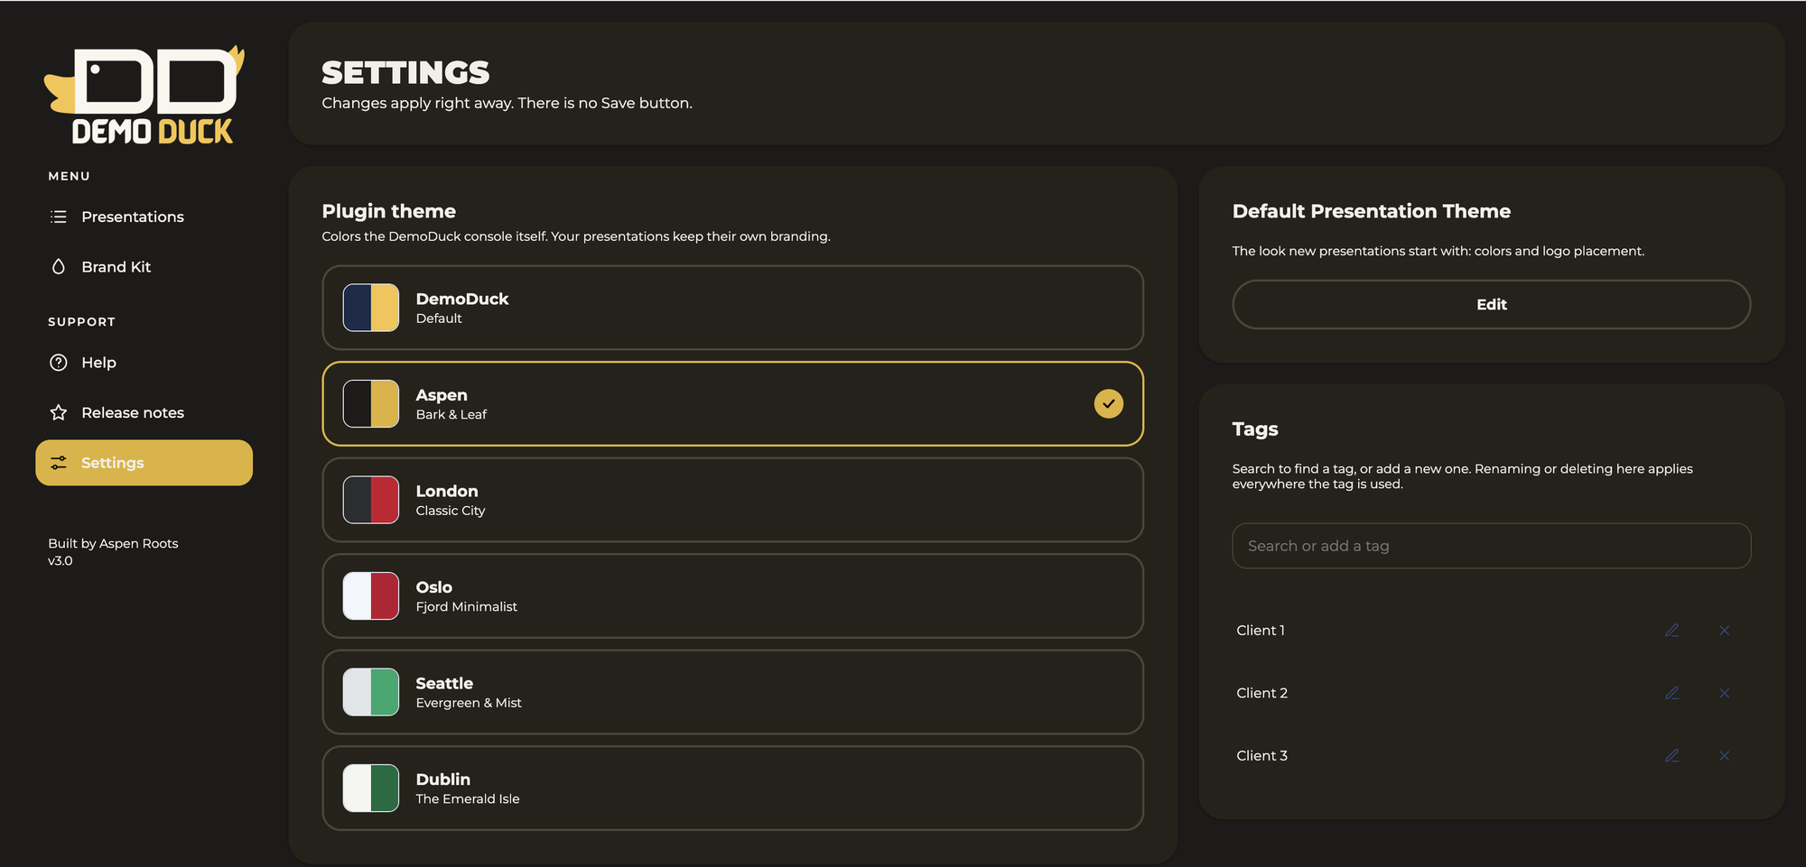
Task: View Release notes
Action: (144, 412)
